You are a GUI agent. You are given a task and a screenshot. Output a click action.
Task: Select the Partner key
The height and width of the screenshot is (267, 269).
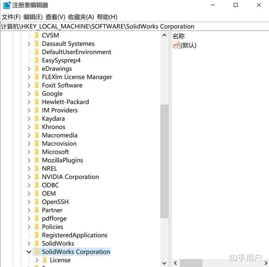pos(52,210)
